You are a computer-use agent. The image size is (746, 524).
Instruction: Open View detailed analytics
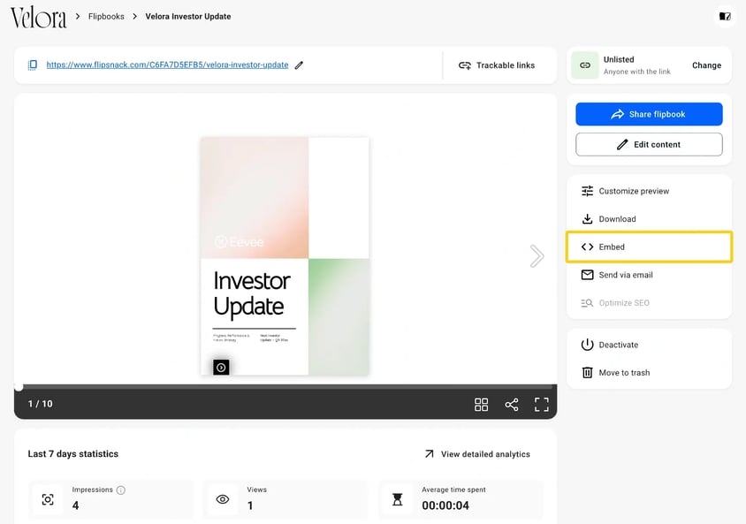(x=477, y=454)
